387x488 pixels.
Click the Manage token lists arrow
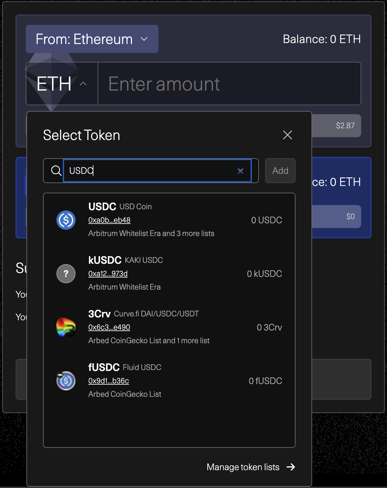click(291, 467)
